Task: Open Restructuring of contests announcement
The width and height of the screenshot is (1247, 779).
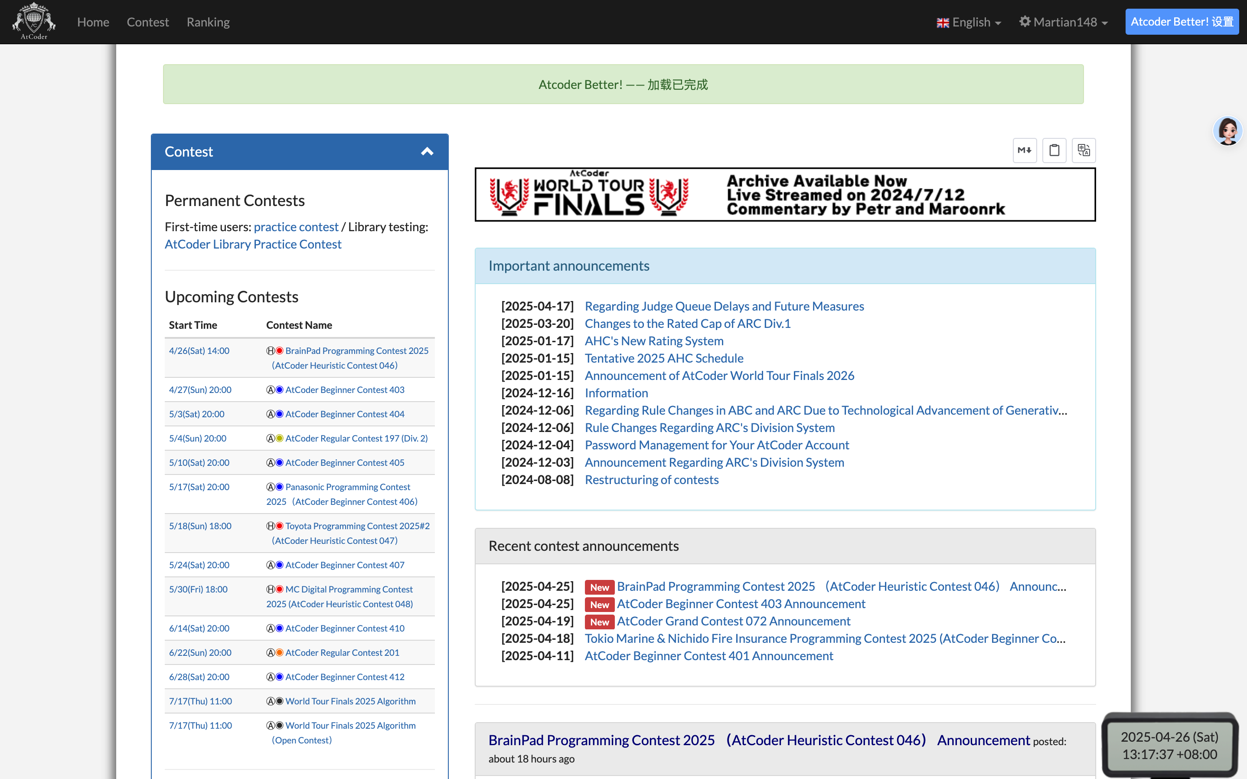Action: 651,479
